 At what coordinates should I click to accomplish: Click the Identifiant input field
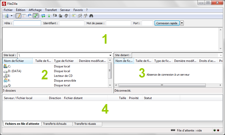[71, 23]
